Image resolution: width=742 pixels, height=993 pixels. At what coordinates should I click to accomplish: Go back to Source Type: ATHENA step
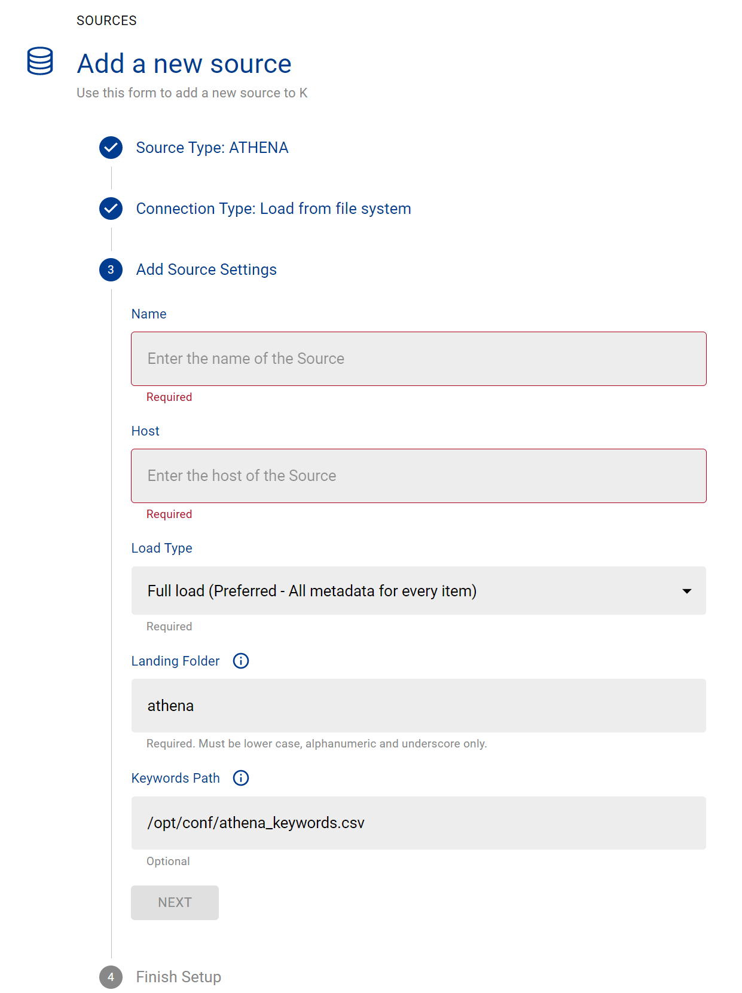(212, 148)
